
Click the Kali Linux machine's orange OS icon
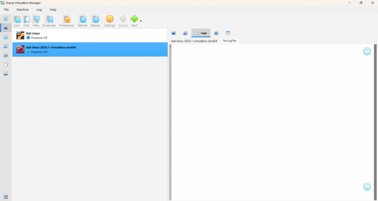coord(20,35)
